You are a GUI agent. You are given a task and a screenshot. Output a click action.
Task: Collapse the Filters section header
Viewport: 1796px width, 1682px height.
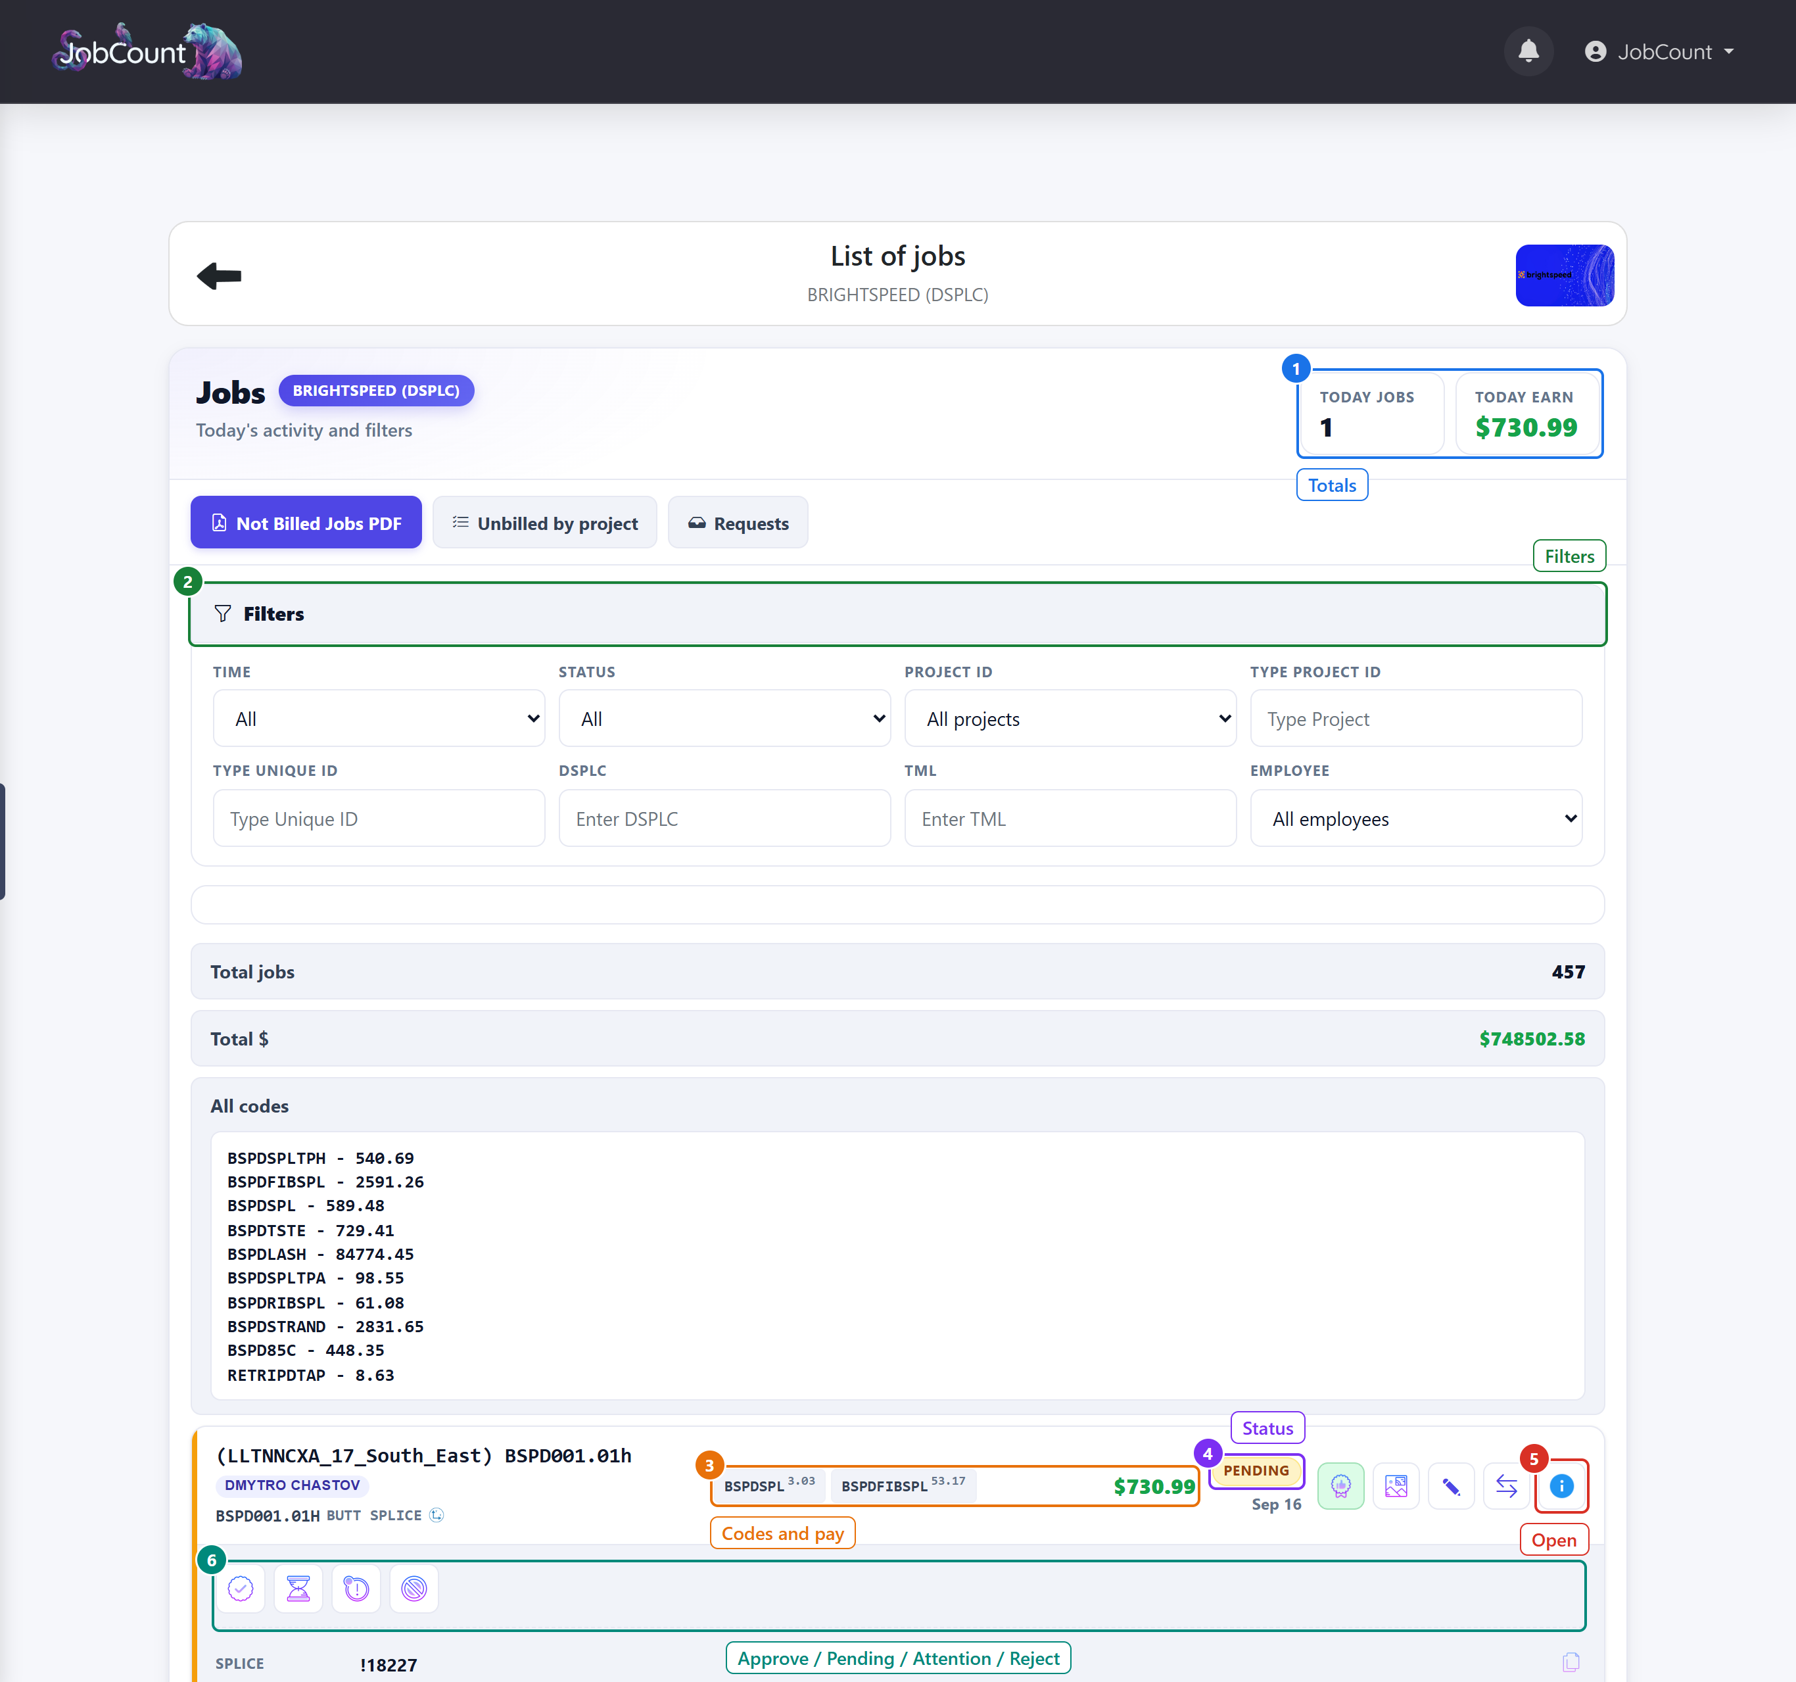click(897, 613)
